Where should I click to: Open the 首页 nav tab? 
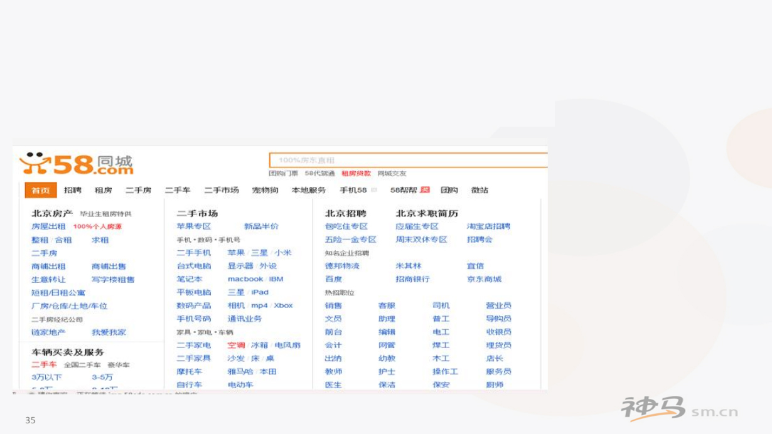coord(41,190)
